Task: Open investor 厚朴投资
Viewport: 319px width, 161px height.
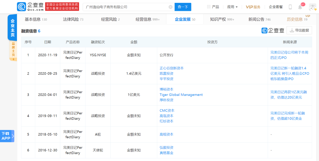Action: pyautogui.click(x=167, y=100)
